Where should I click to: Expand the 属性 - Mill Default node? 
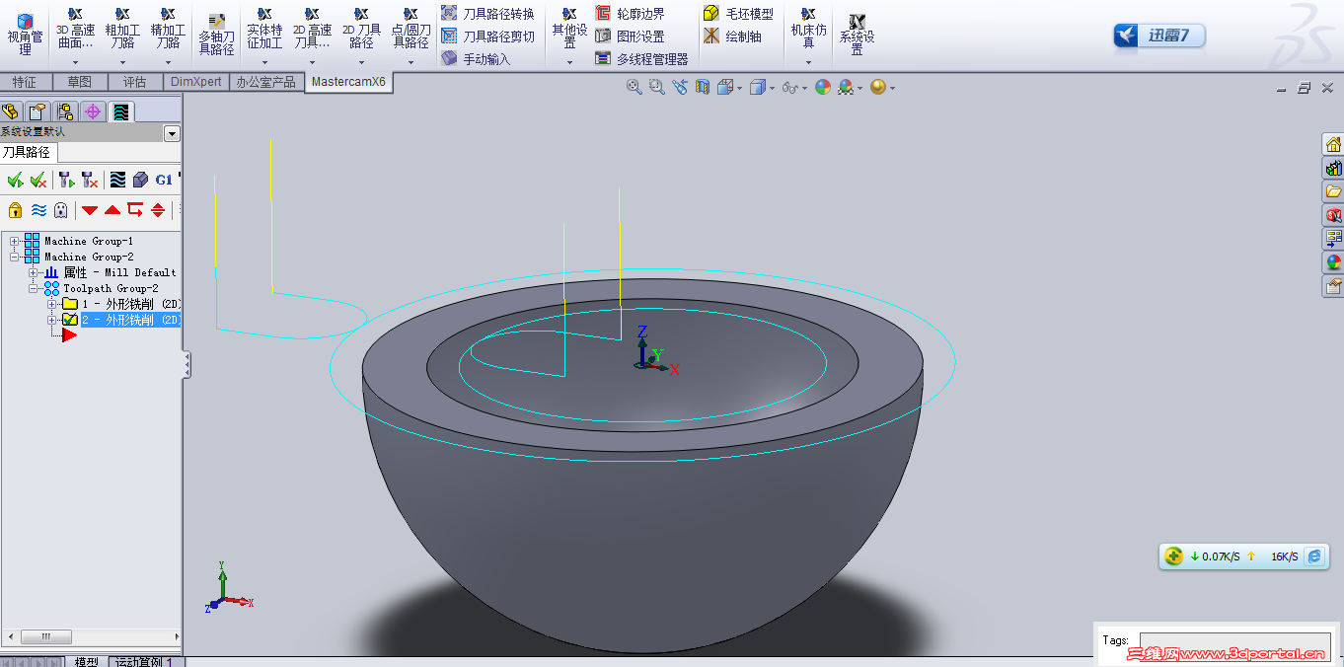coord(34,272)
